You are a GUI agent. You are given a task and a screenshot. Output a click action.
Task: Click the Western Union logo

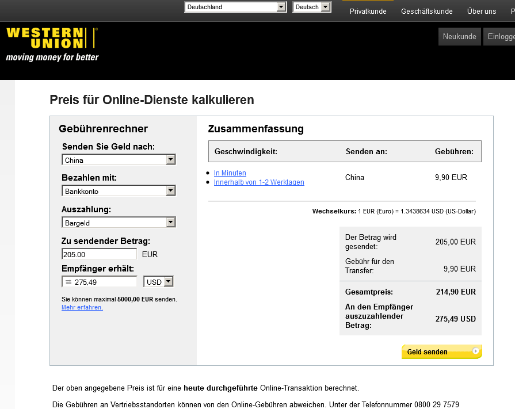click(x=52, y=44)
